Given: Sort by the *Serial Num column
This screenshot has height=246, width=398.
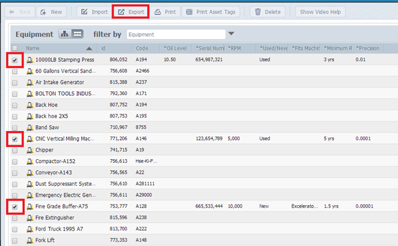Looking at the screenshot, I should coord(209,49).
